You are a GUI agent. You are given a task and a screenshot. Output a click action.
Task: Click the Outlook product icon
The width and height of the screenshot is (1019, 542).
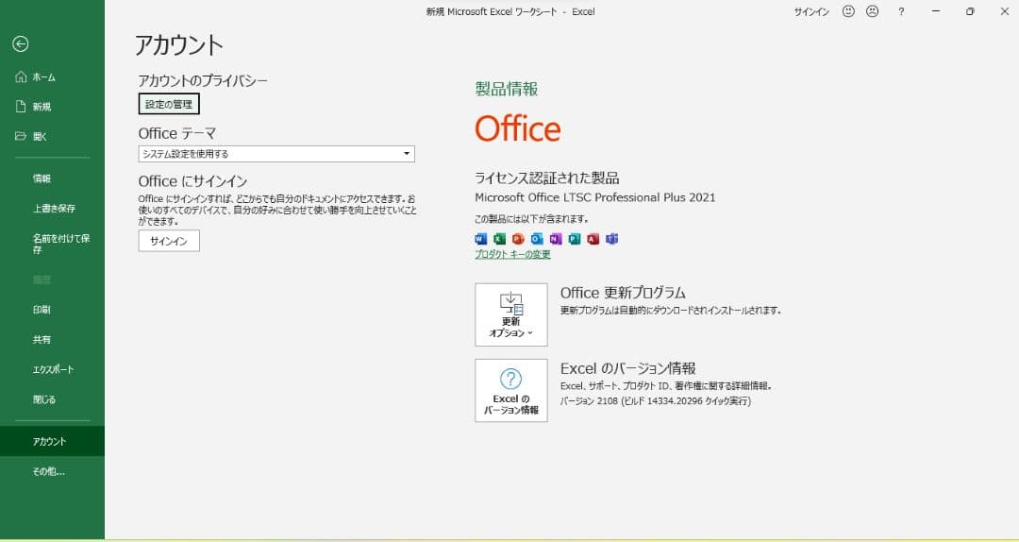(537, 239)
